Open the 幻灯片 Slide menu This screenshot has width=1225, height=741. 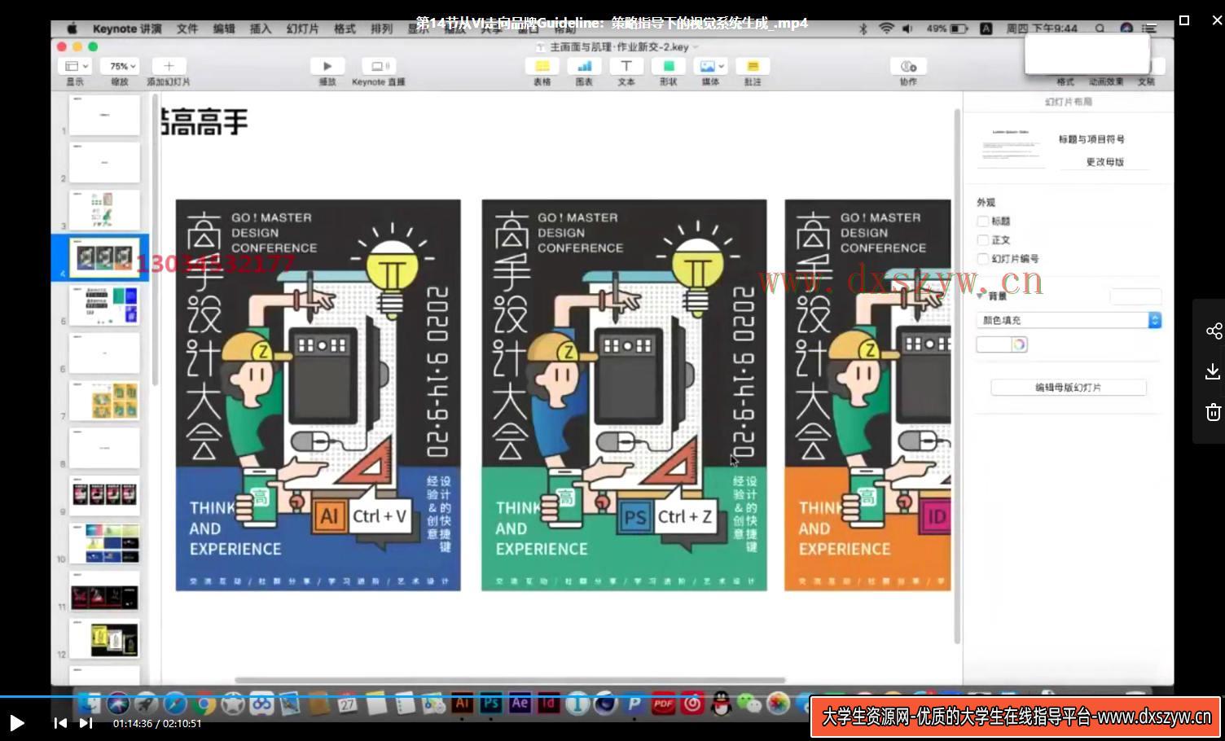(x=302, y=28)
